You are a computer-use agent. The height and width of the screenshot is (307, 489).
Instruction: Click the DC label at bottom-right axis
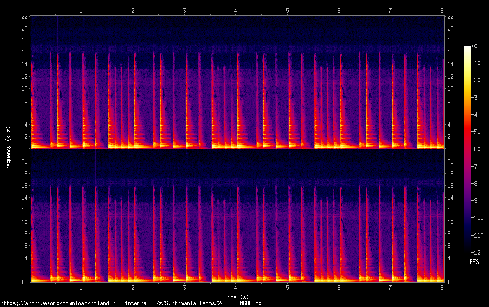click(x=451, y=282)
